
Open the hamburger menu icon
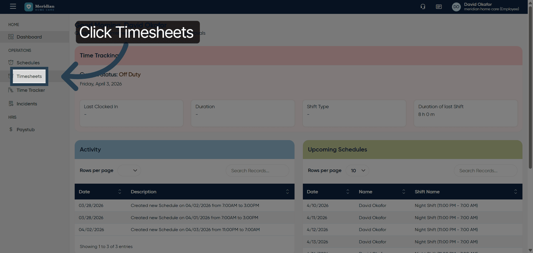pos(13,6)
